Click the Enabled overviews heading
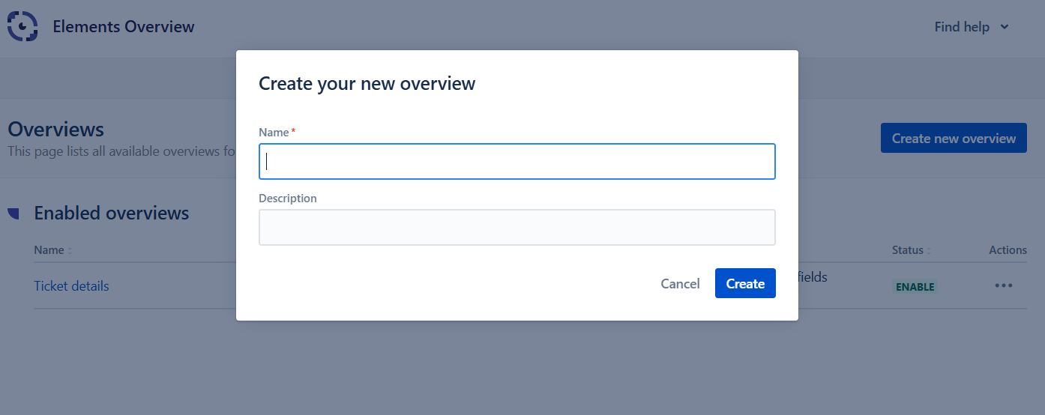1045x415 pixels. pos(112,213)
